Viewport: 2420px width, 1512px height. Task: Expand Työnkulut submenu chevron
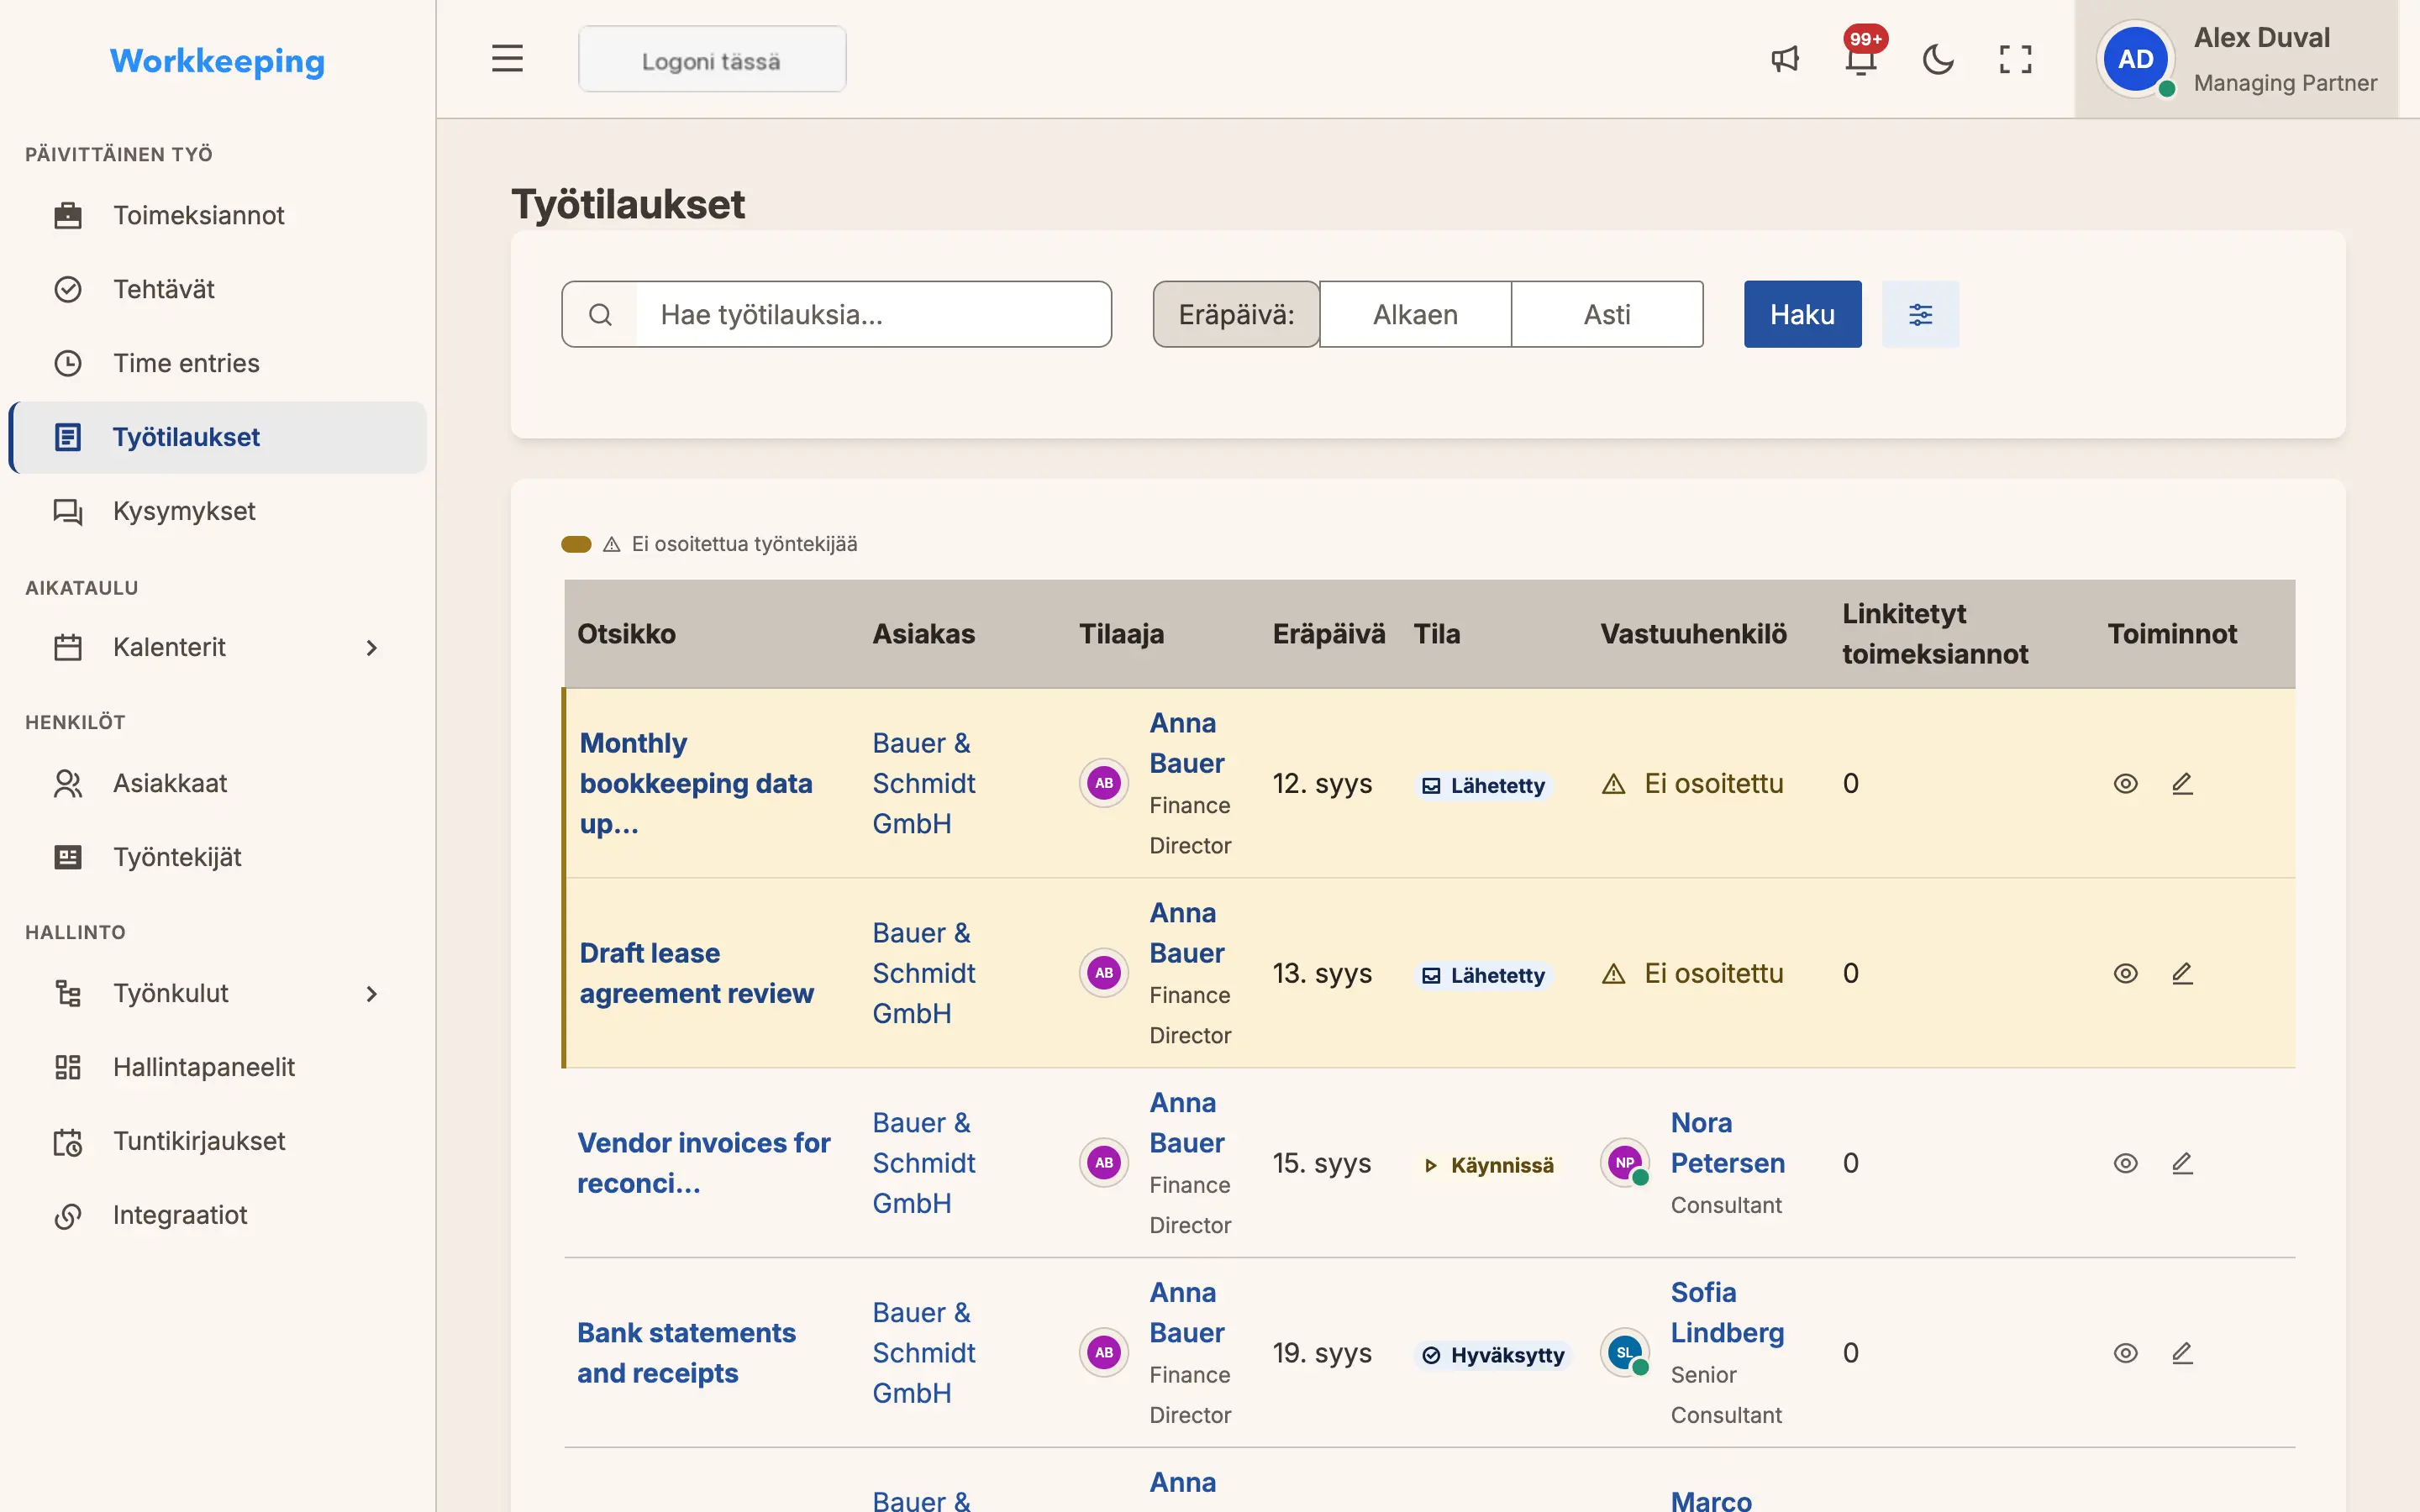tap(371, 994)
